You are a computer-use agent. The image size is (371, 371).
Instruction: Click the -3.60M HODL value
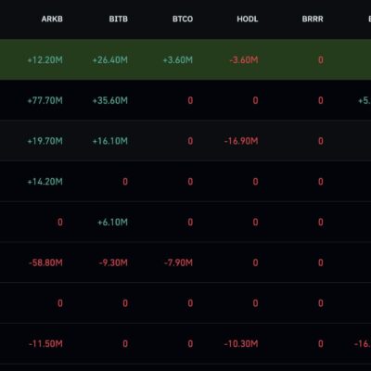[244, 60]
